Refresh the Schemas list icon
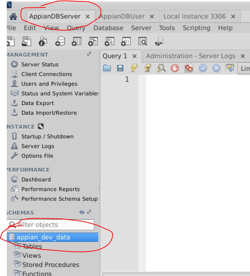Screen dimensions: 250x276 coord(82,212)
